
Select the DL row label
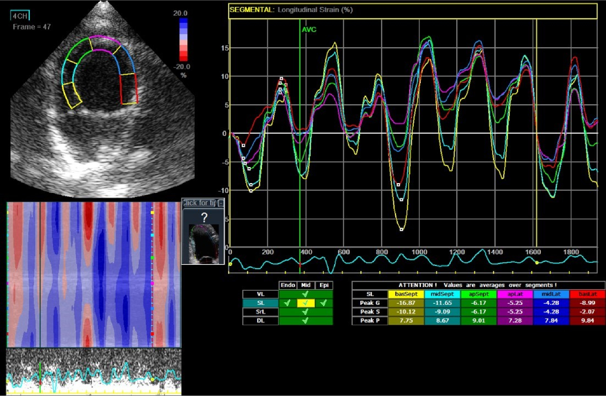260,321
